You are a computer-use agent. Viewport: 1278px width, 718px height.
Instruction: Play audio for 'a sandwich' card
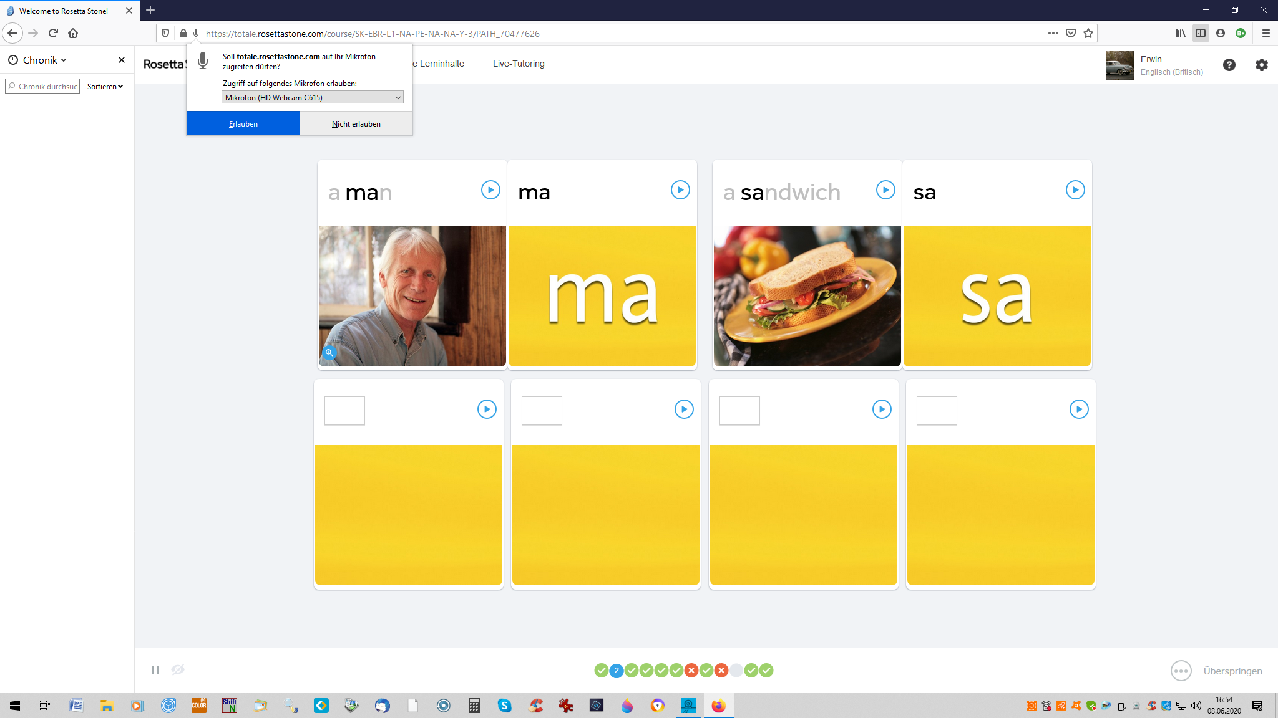(885, 190)
